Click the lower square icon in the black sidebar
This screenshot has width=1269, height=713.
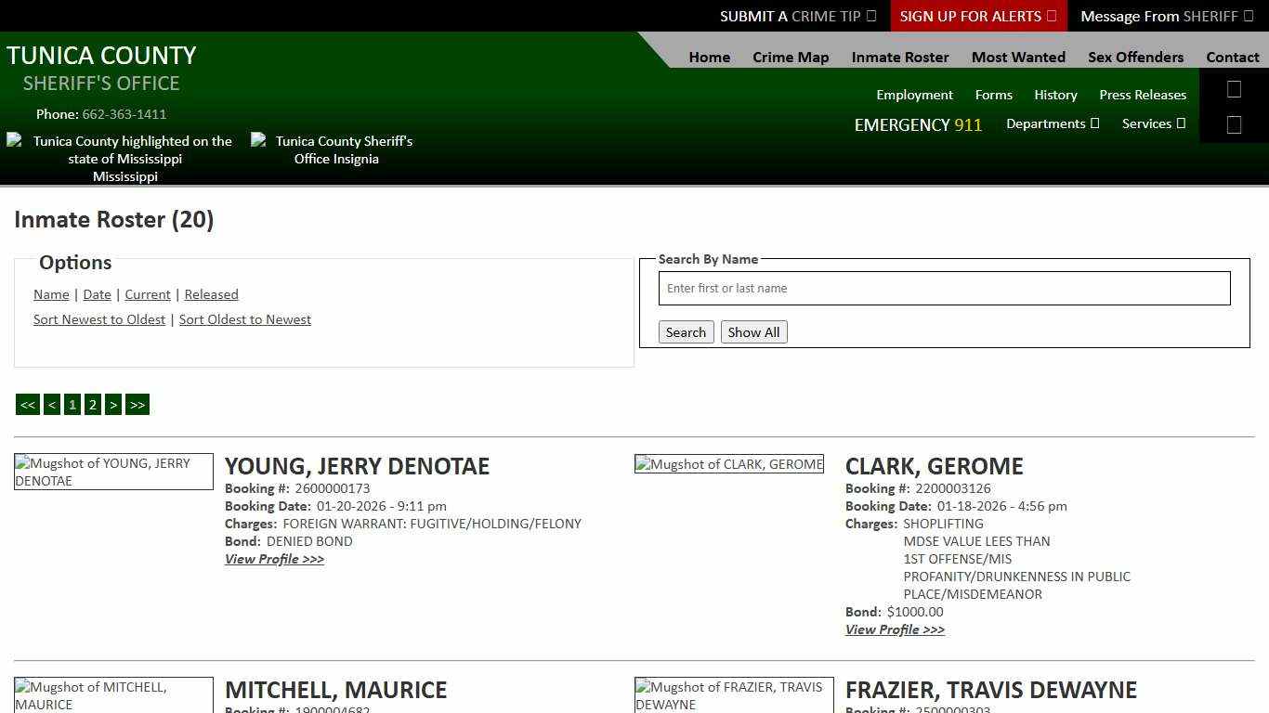point(1234,123)
